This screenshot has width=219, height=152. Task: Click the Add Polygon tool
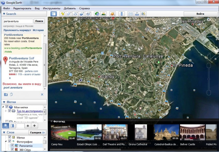(x=69, y=14)
